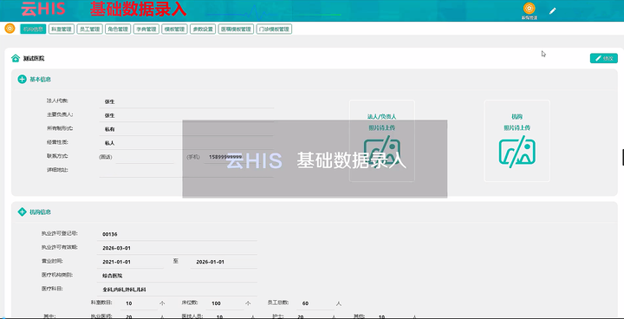Click the 法人代表 field value
This screenshot has height=319, width=624.
point(186,102)
